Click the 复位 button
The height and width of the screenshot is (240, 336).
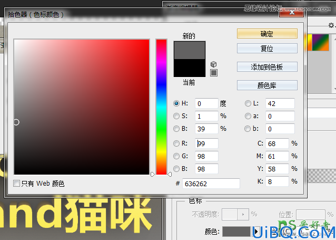coord(267,49)
